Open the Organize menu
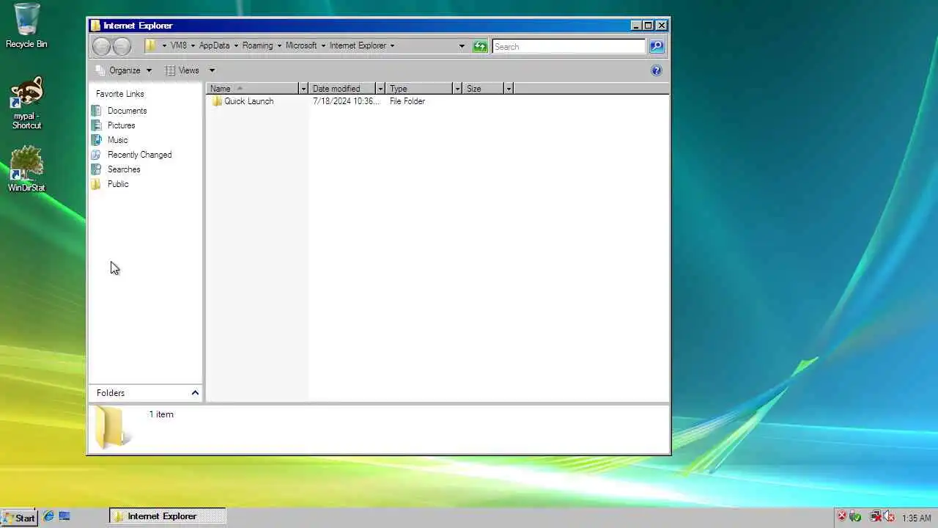Image resolution: width=938 pixels, height=528 pixels. point(123,70)
